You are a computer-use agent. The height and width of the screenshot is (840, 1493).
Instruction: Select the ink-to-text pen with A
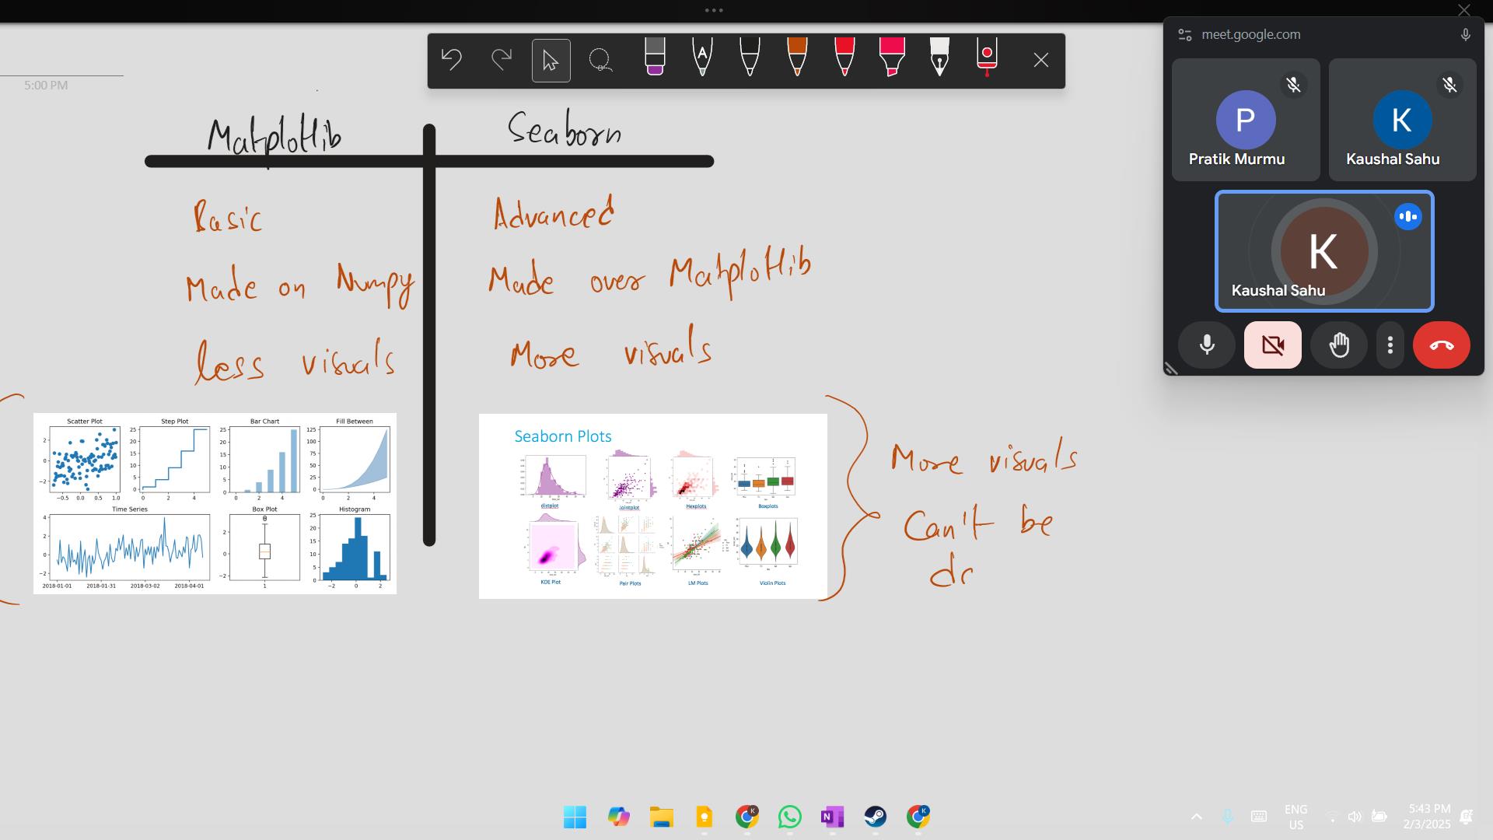(x=702, y=58)
